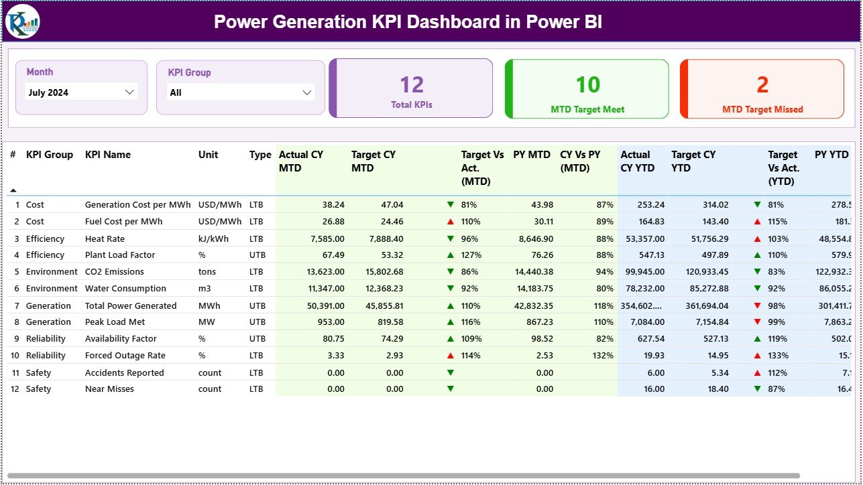Click YTD green arrow for CO2 Emissions
The height and width of the screenshot is (485, 863).
pyautogui.click(x=757, y=272)
